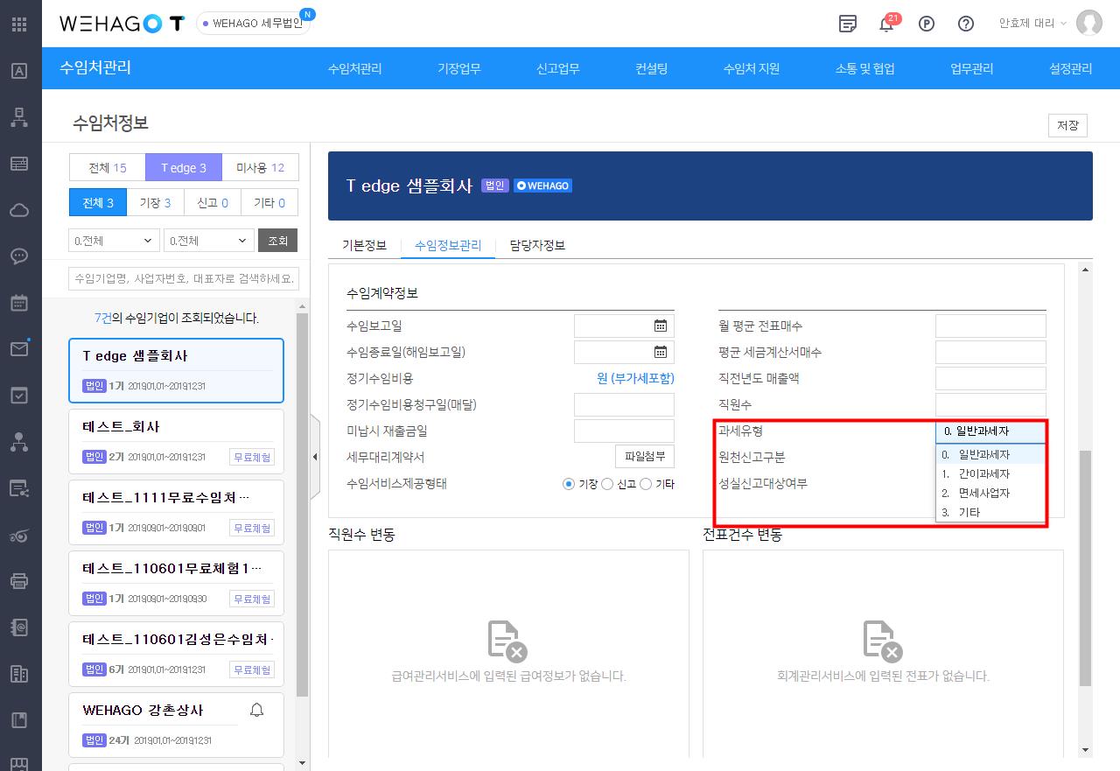
Task: Click the client list vertical scrollbar
Action: 303,499
